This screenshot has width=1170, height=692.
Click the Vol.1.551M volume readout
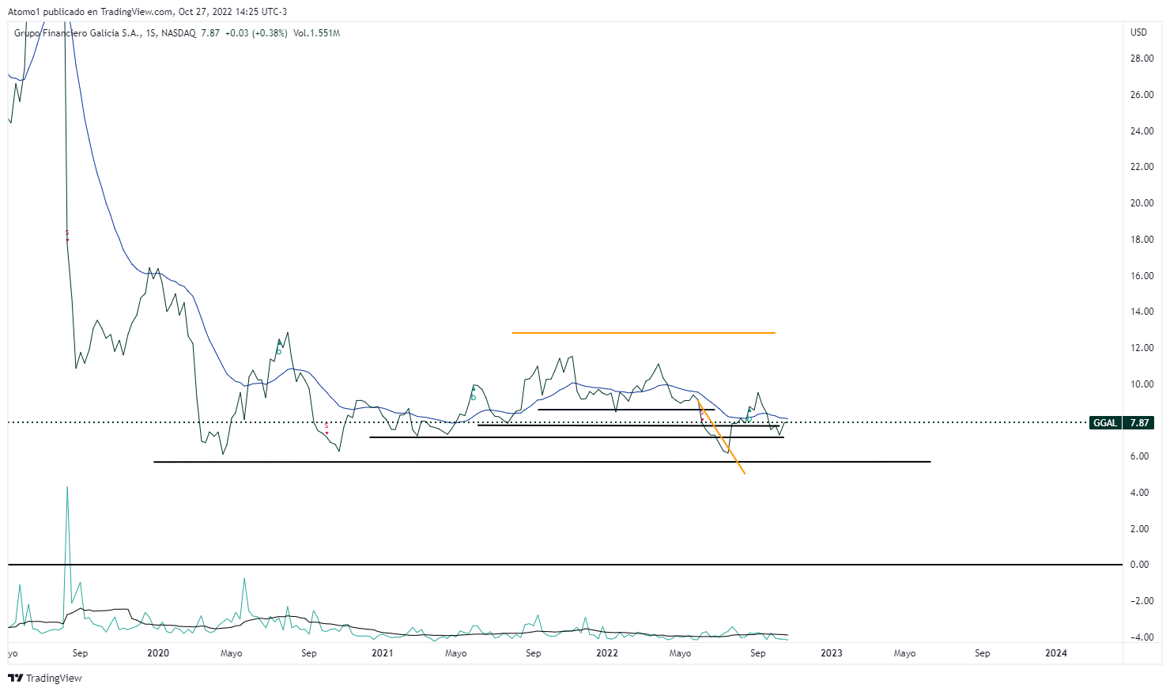(x=316, y=33)
